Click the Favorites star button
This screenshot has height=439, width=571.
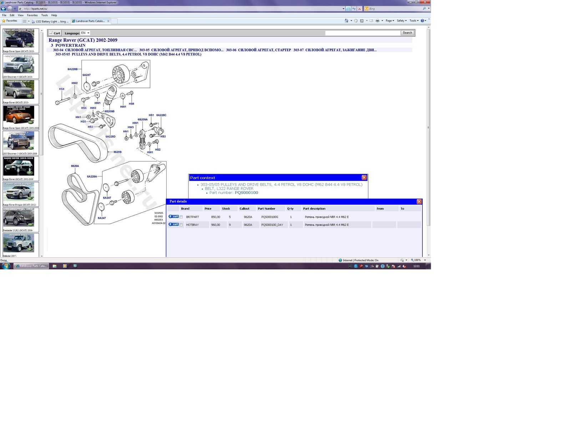[10, 21]
